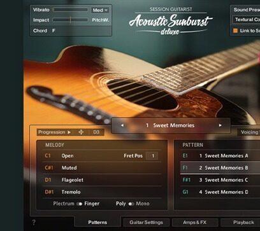Screen dimensions: 260x231
Task: Click the move crosshair icon beside Progression
Action: coord(81,132)
